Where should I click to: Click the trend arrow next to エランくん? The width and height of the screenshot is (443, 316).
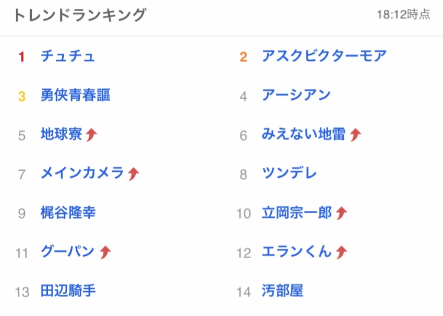(341, 252)
